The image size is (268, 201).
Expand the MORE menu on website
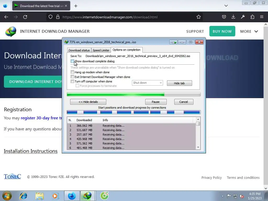[249, 31]
